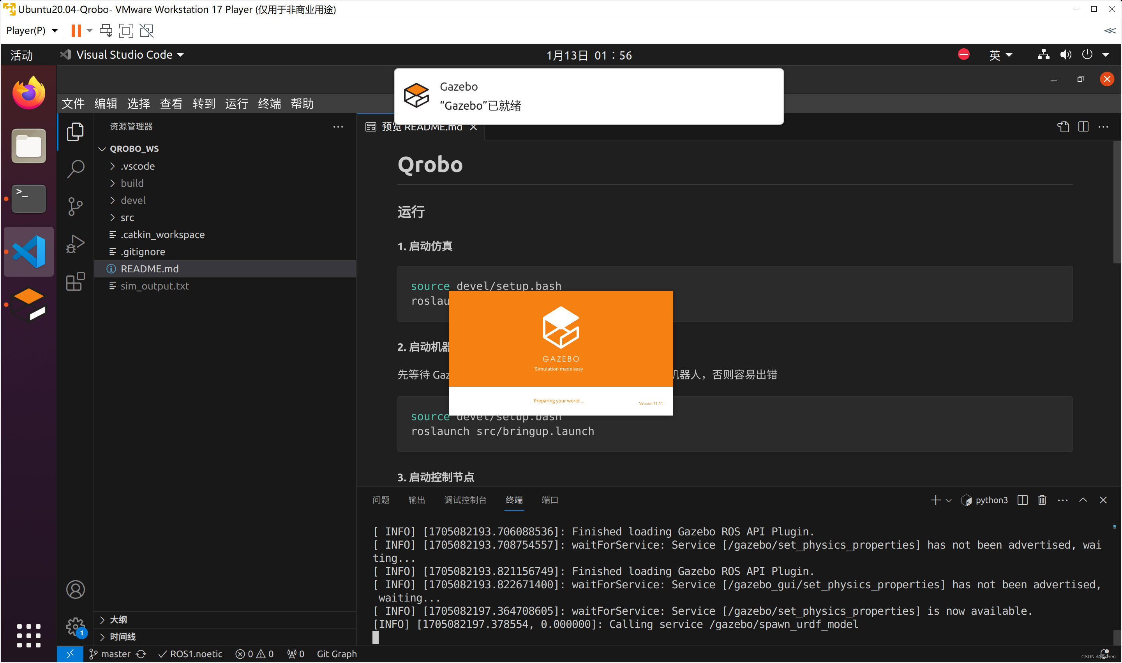Open the Player(P) dropdown menu
The image size is (1122, 663).
(x=31, y=30)
